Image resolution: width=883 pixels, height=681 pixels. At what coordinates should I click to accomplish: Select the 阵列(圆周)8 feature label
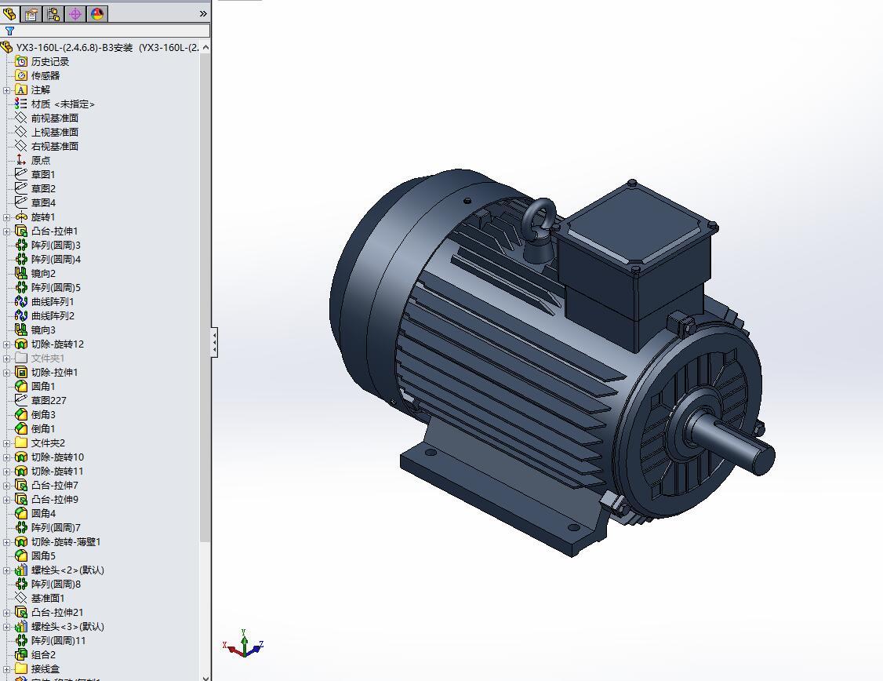[56, 584]
